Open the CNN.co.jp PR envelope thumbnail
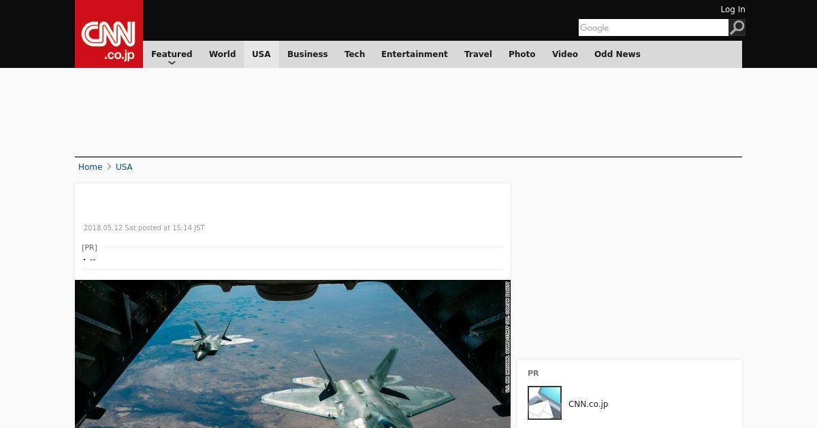Viewport: 817px width, 428px height. click(x=545, y=403)
